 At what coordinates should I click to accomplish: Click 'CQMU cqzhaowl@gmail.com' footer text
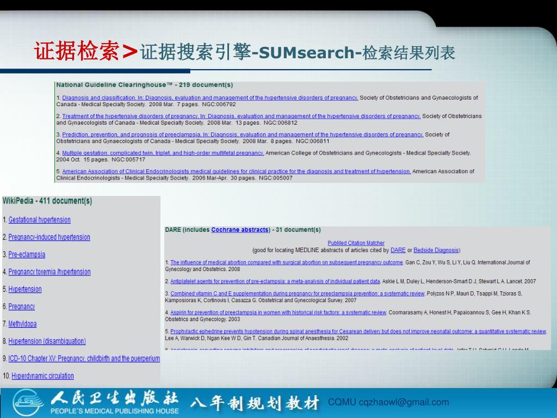(388, 402)
